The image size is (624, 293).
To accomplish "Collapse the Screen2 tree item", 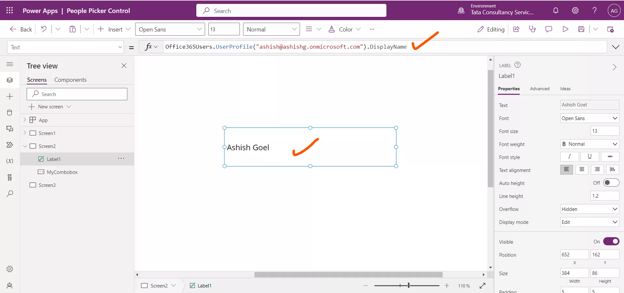I will (x=25, y=146).
